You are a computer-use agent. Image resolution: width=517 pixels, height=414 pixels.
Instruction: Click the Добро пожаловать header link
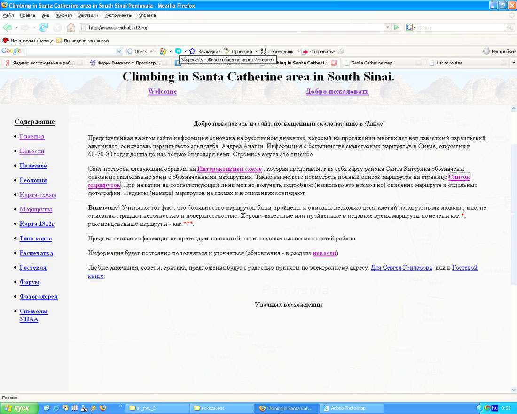click(x=337, y=91)
